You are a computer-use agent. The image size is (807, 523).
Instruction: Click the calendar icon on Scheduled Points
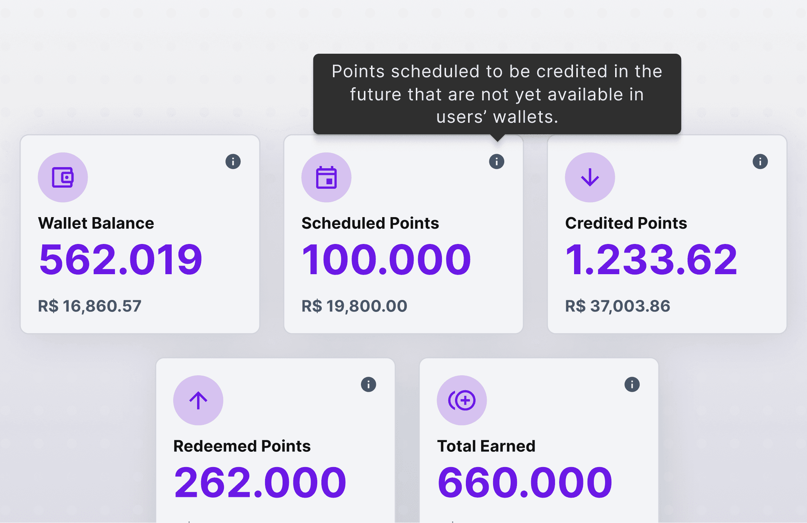pyautogui.click(x=326, y=177)
